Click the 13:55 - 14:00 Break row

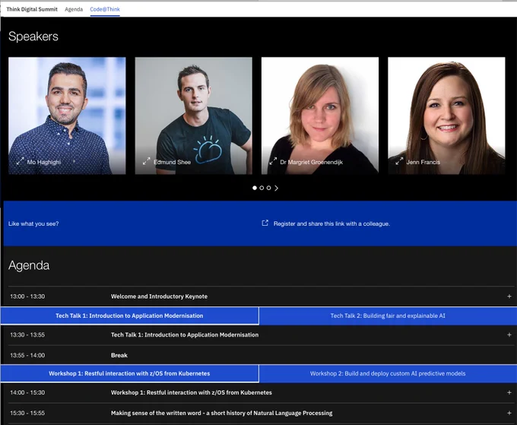click(261, 355)
